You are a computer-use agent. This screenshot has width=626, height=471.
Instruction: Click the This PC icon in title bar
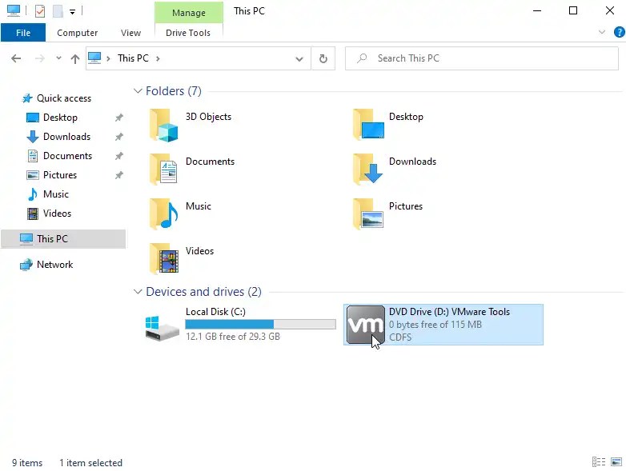(14, 10)
